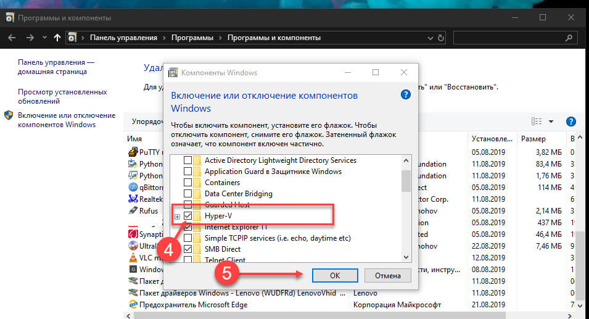Viewport: 589px width, 319px height.
Task: Select the Realtek program icon
Action: (133, 199)
